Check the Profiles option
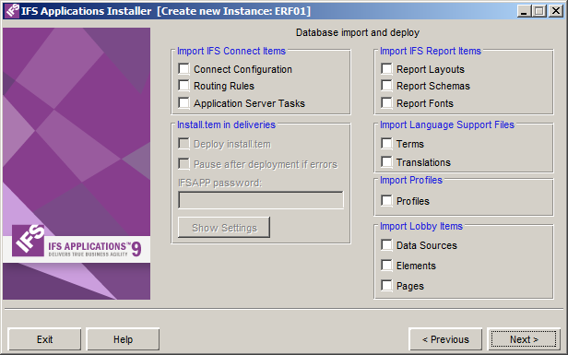The image size is (568, 355). point(387,201)
